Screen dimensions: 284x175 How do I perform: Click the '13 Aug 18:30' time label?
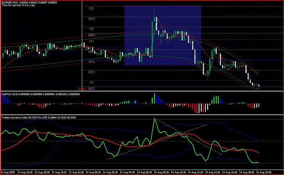tap(42, 172)
